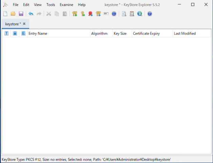Viewport: 213px width, 163px height.
Task: Generate a key pair via the toolbar icon
Action: (x=75, y=14)
